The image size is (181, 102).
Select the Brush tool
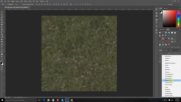pos(2,27)
